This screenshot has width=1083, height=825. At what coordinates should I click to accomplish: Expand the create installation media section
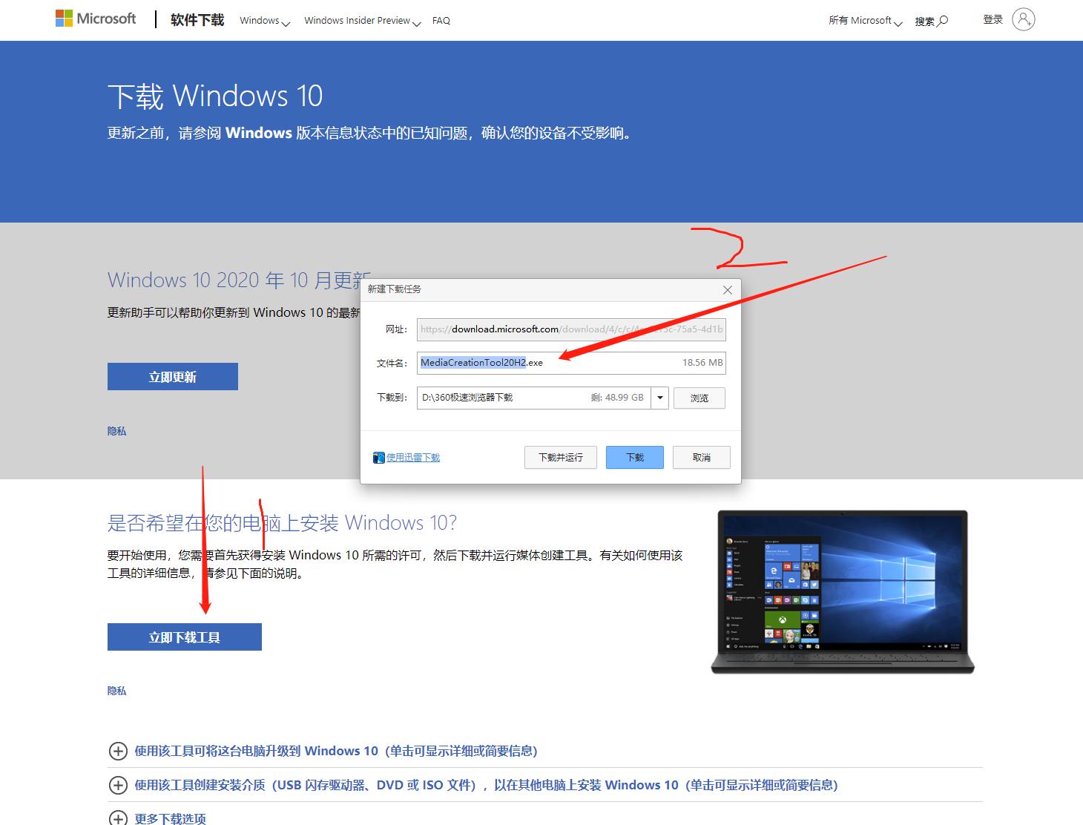coord(473,785)
